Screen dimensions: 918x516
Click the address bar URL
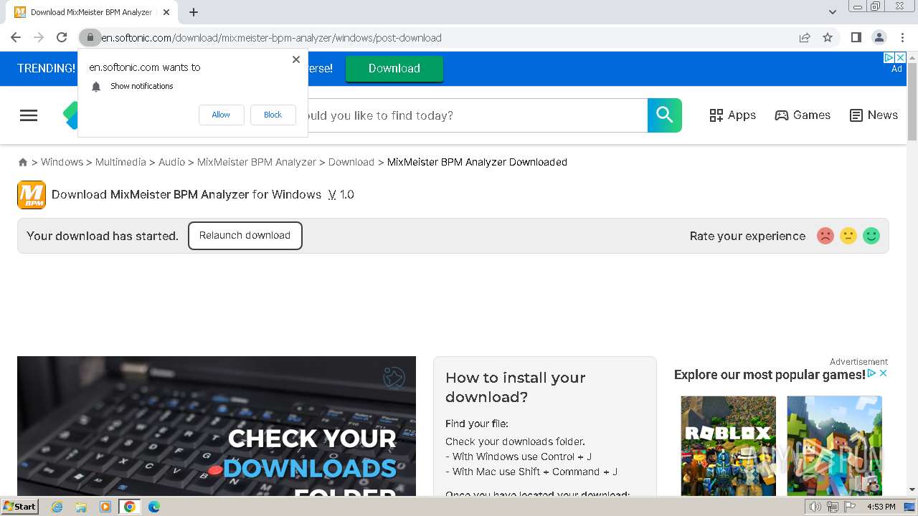click(x=271, y=38)
